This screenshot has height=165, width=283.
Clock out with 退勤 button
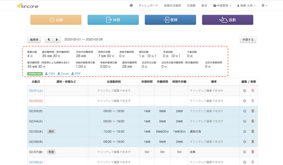[x=228, y=20]
